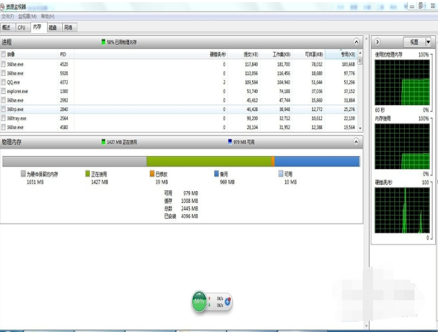Open the 视图 dropdown in graph pane
Image resolution: width=438 pixels, height=332 pixels.
click(416, 42)
